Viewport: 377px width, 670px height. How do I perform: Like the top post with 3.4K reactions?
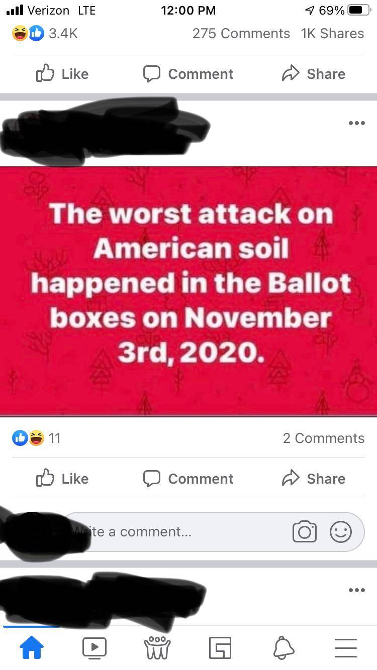pos(62,73)
